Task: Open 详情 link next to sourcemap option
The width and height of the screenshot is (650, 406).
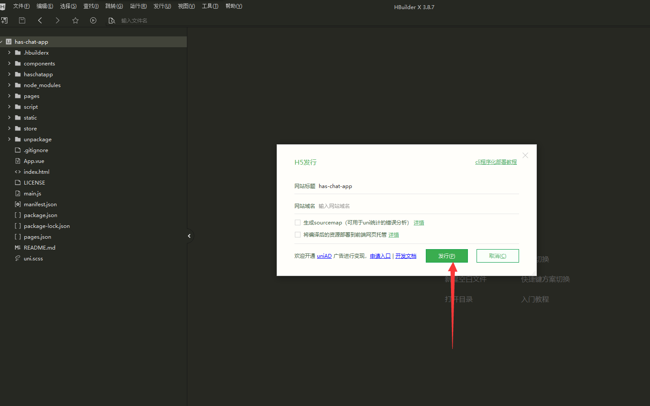Action: 419,223
